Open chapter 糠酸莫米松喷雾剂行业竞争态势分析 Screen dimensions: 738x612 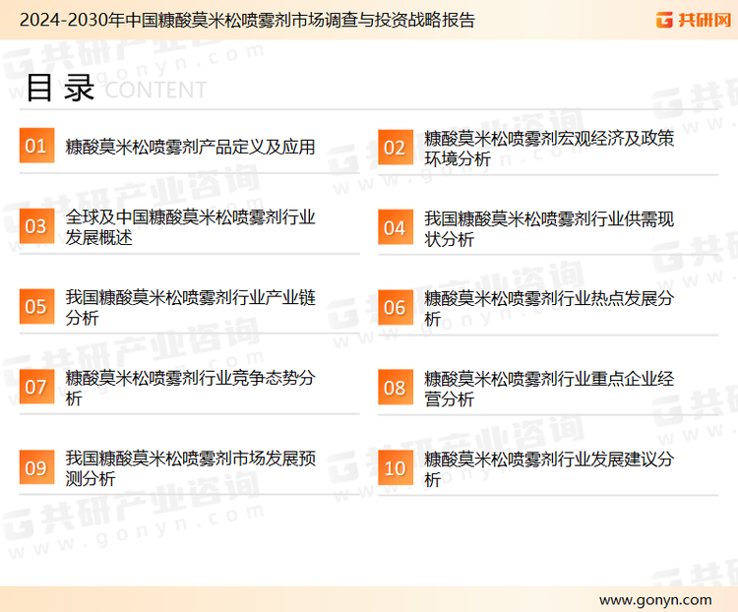pyautogui.click(x=190, y=388)
